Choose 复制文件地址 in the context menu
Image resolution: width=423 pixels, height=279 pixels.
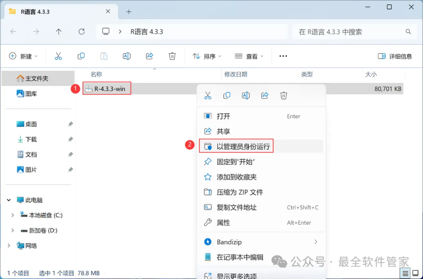[x=261, y=207]
